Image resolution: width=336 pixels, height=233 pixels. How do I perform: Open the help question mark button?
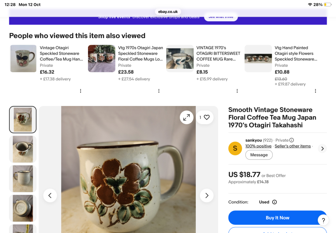324,220
